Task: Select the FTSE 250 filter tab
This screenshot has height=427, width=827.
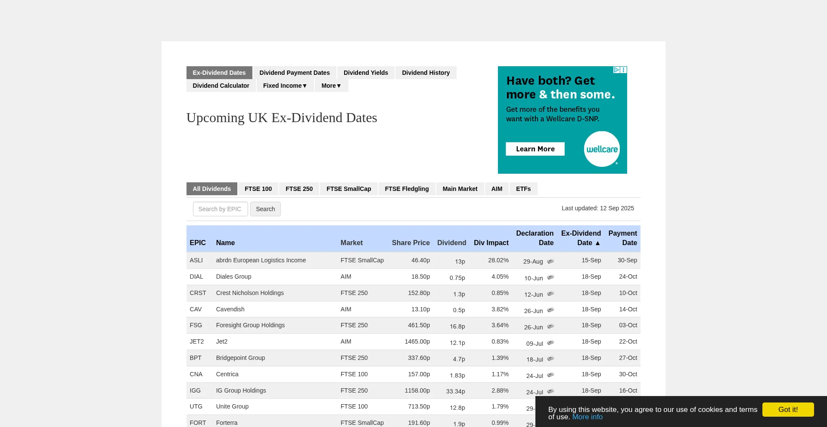Action: pyautogui.click(x=299, y=189)
